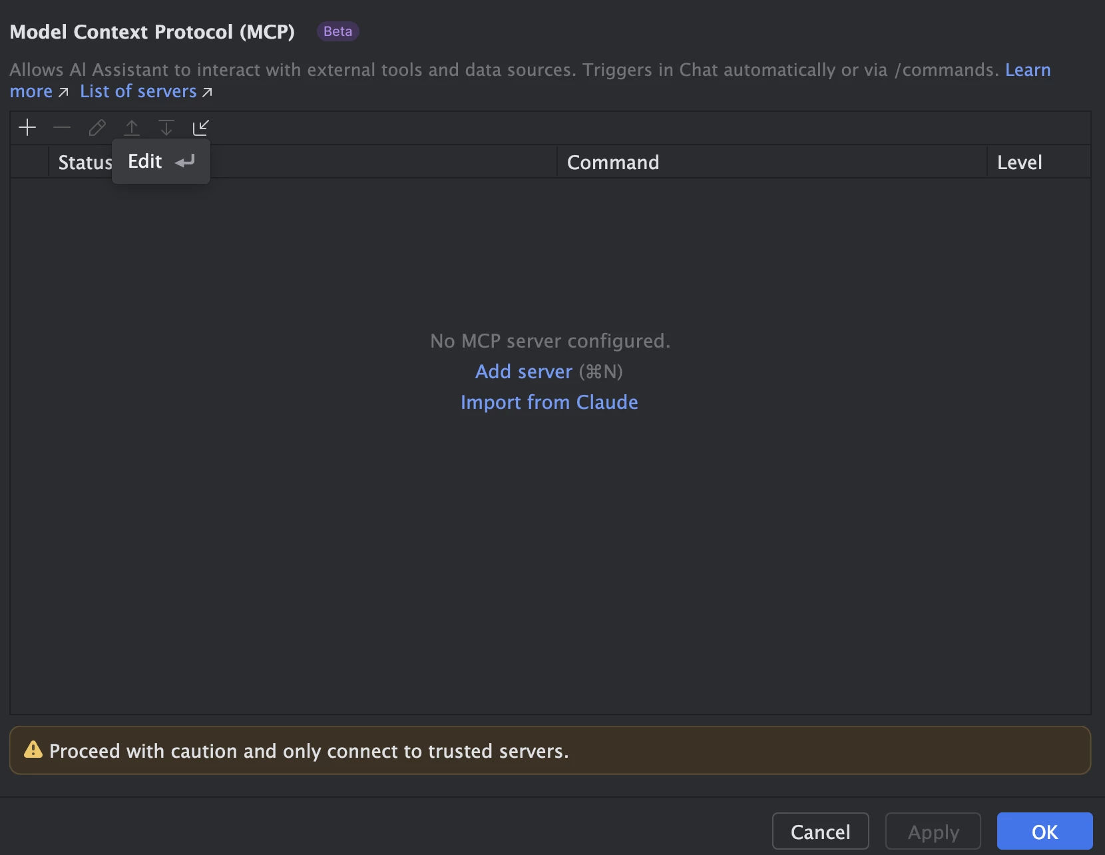The width and height of the screenshot is (1105, 855).
Task: Click the move down arrow icon
Action: click(x=166, y=127)
